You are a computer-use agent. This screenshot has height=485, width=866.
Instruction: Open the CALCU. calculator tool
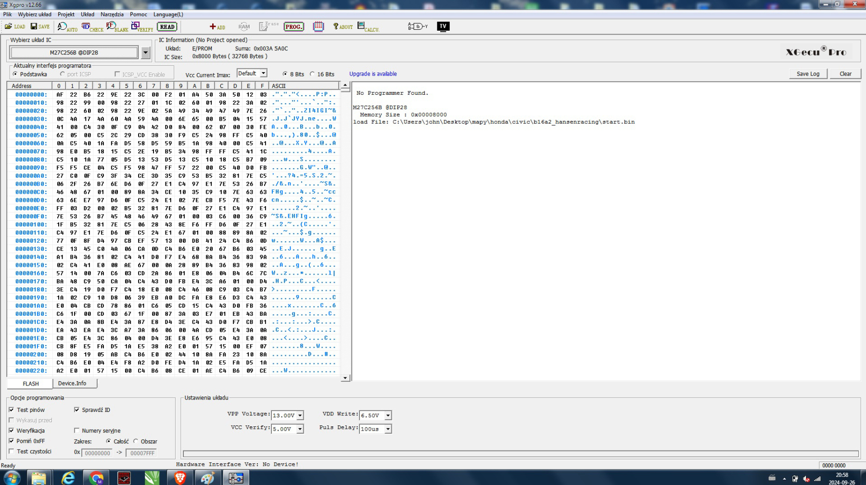368,27
